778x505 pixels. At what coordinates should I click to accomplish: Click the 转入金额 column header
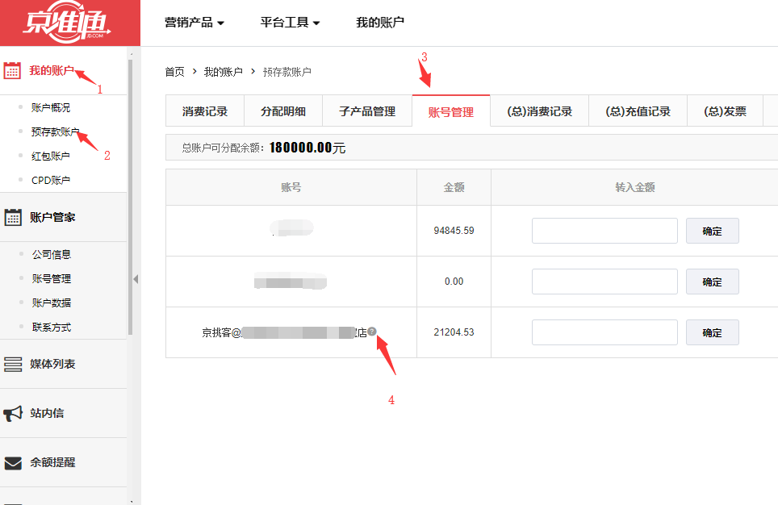click(x=635, y=187)
